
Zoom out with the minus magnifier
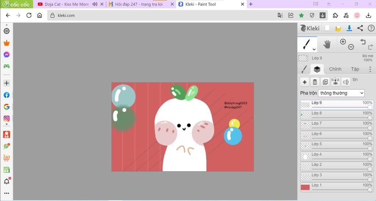pos(351,47)
